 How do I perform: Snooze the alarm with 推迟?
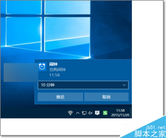(x=60, y=97)
